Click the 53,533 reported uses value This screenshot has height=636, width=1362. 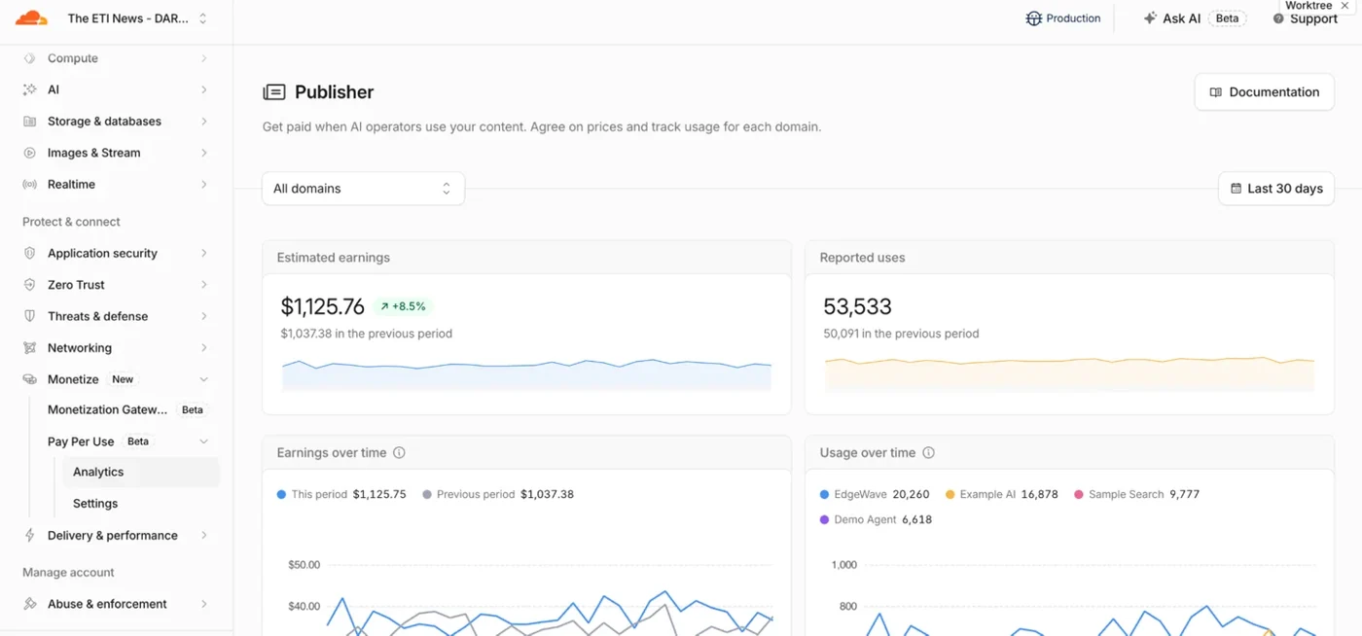coord(857,306)
